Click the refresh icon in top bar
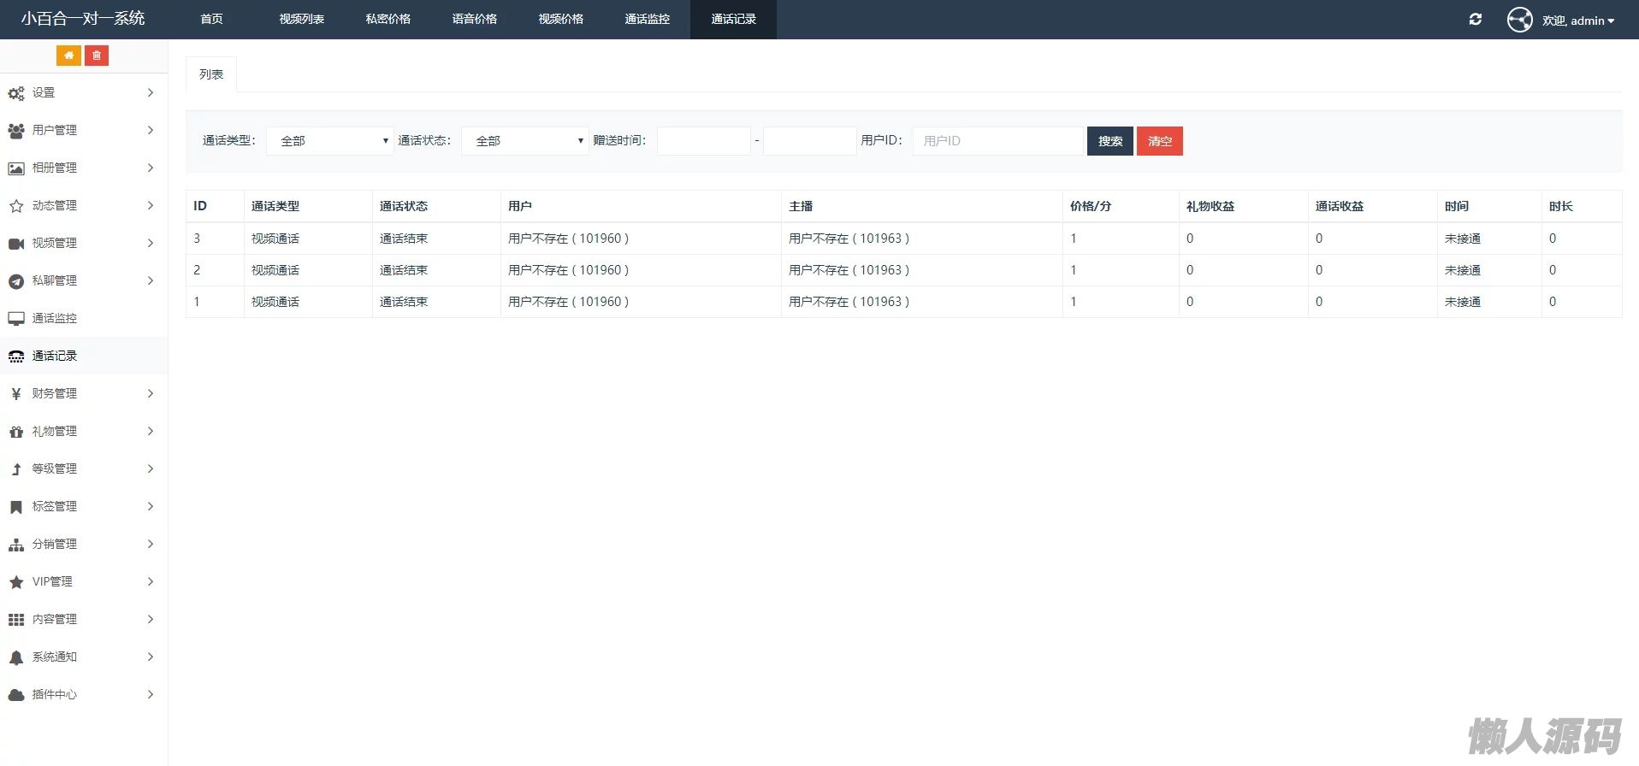 (1475, 20)
